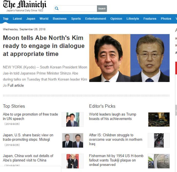Image resolution: width=177 pixels, height=172 pixels.
Task: Go to the World section
Action: pos(44,19)
